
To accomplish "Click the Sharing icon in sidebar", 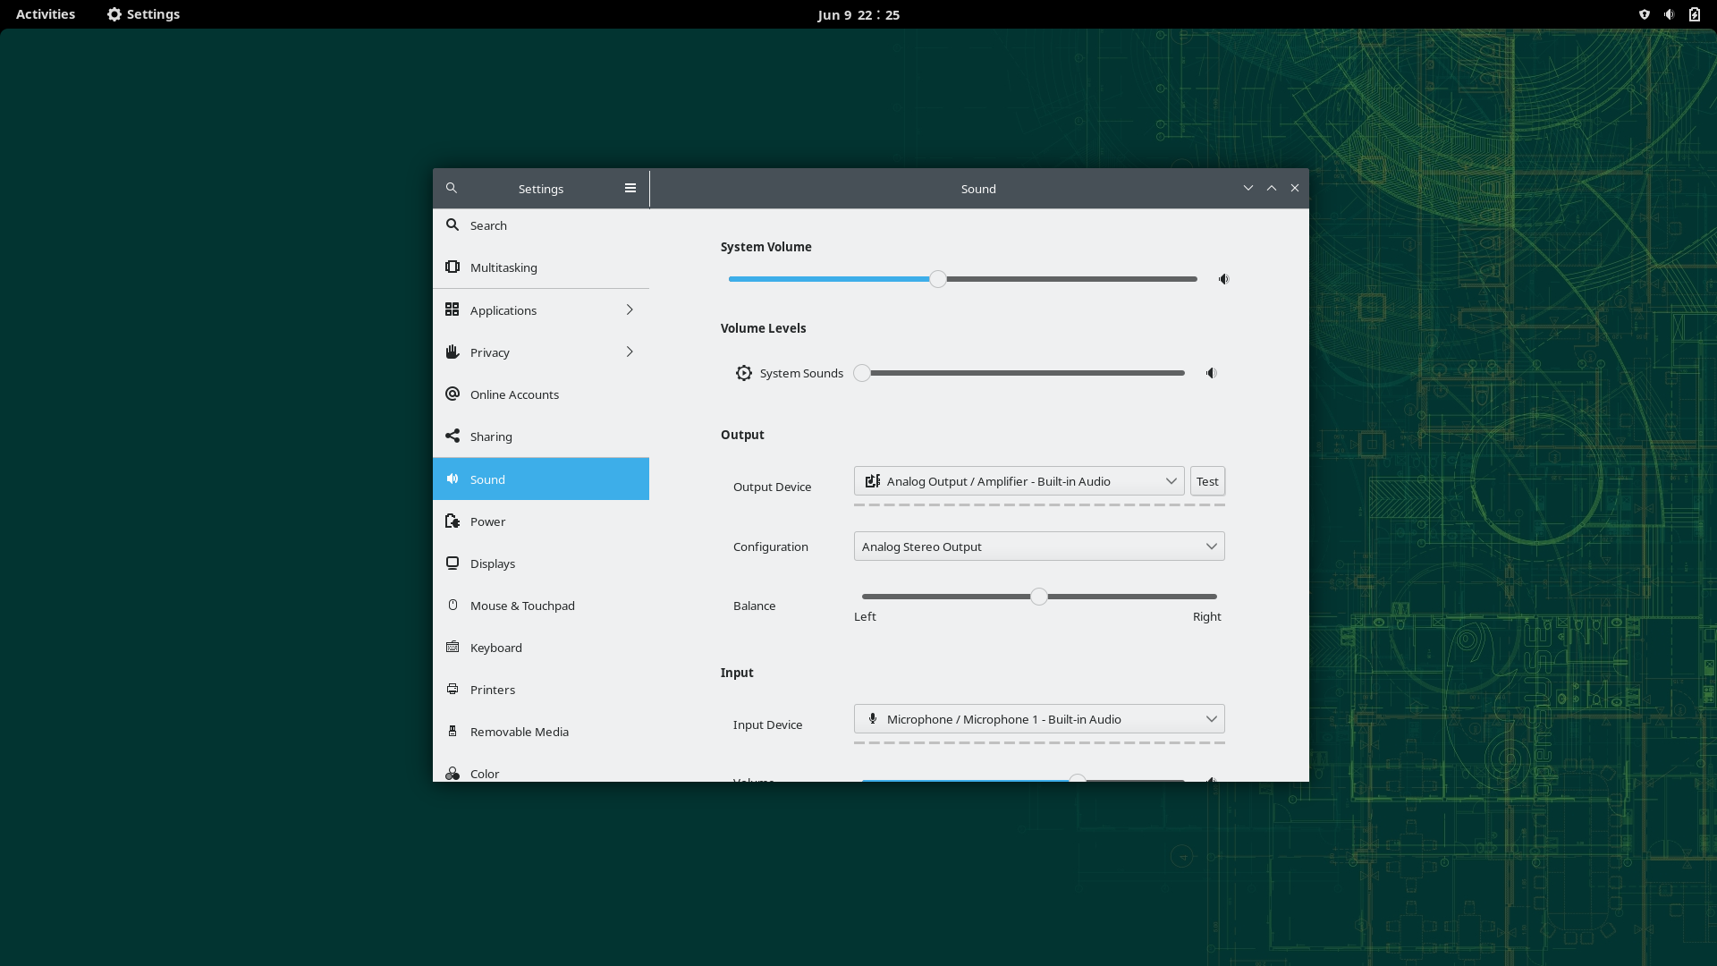I will tap(453, 436).
